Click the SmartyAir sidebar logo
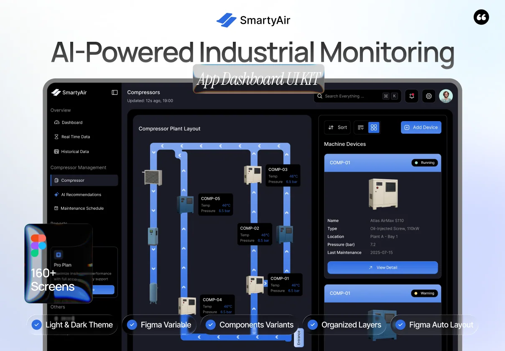Image resolution: width=505 pixels, height=351 pixels. 69,92
